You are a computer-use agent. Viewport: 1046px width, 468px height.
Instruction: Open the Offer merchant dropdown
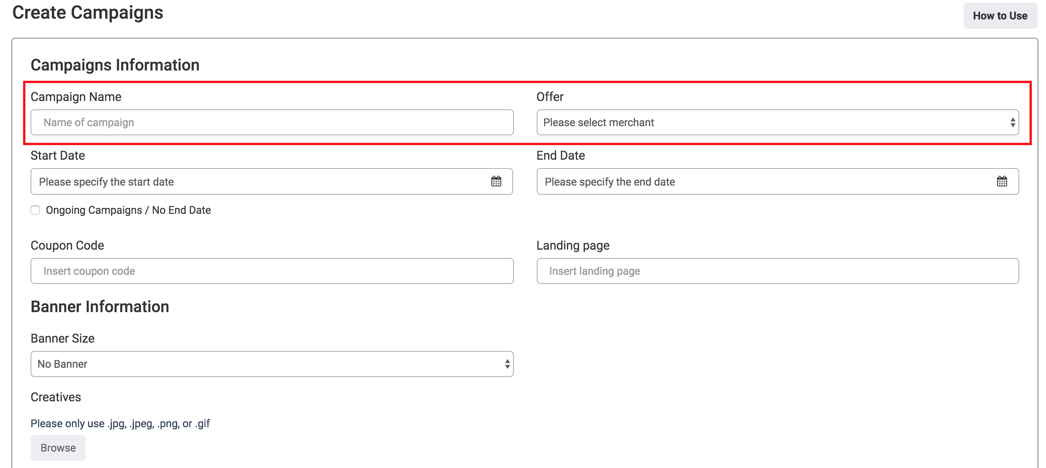point(778,122)
